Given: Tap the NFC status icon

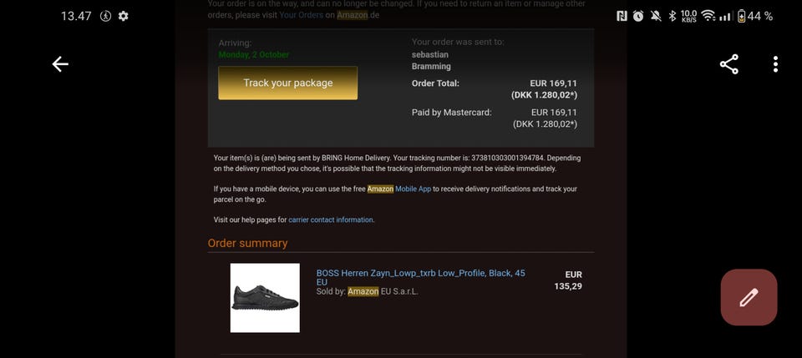Looking at the screenshot, I should [622, 16].
